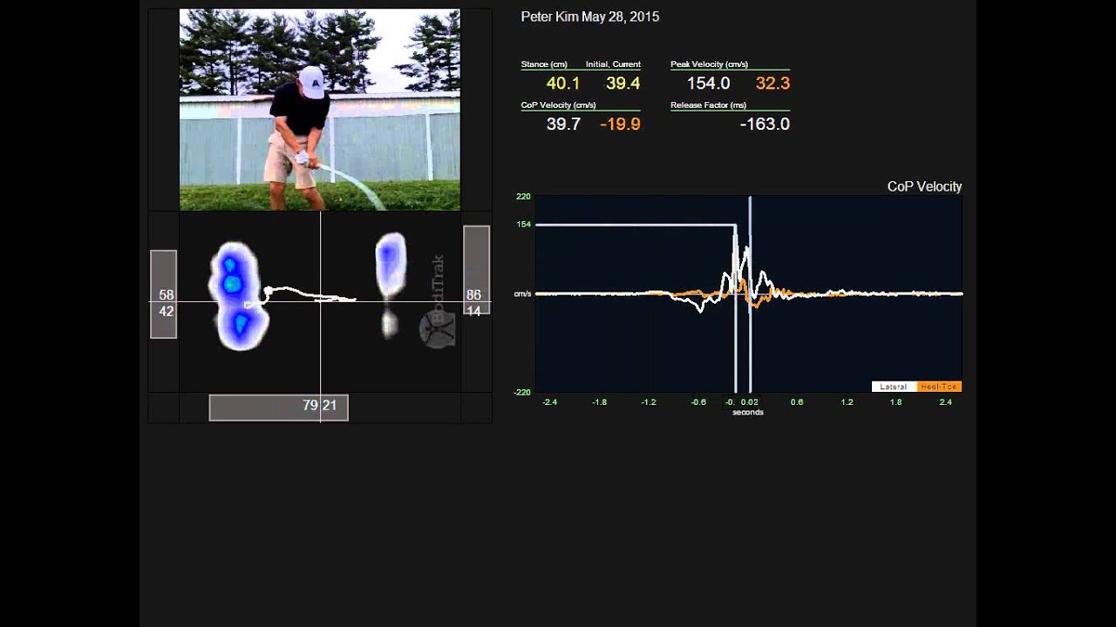Click the 'Initial, Current' label

click(x=613, y=64)
